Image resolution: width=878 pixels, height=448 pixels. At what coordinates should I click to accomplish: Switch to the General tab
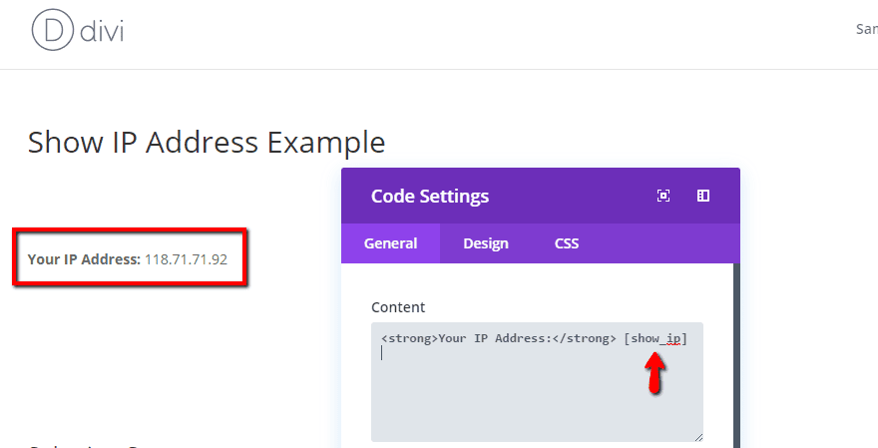pyautogui.click(x=390, y=243)
